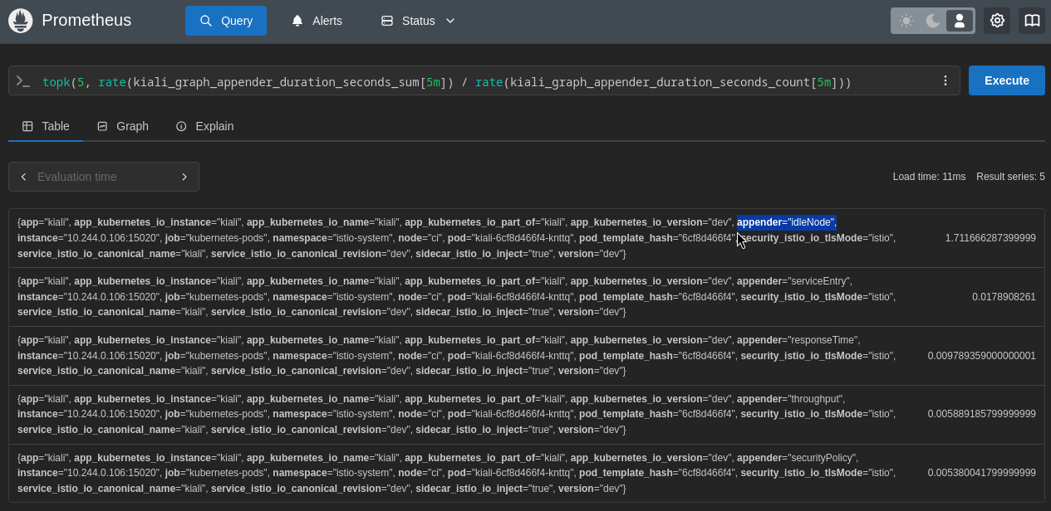Open the documentation book icon
Viewport: 1051px width, 511px height.
(x=1032, y=20)
